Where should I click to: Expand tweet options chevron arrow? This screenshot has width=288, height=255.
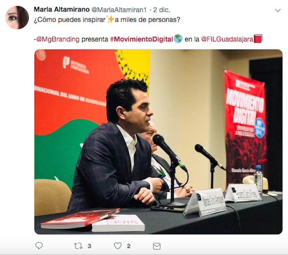[x=278, y=10]
